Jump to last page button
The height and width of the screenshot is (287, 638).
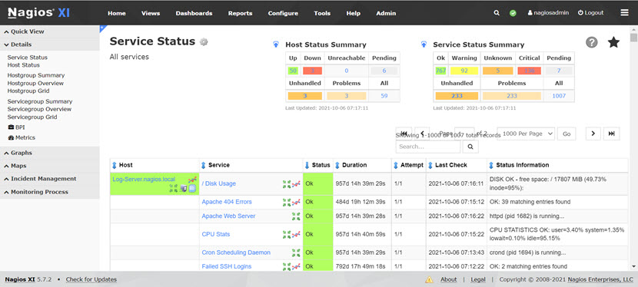click(x=612, y=134)
